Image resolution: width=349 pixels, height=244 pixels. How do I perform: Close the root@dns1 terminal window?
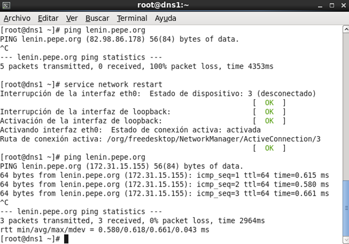(x=344, y=5)
